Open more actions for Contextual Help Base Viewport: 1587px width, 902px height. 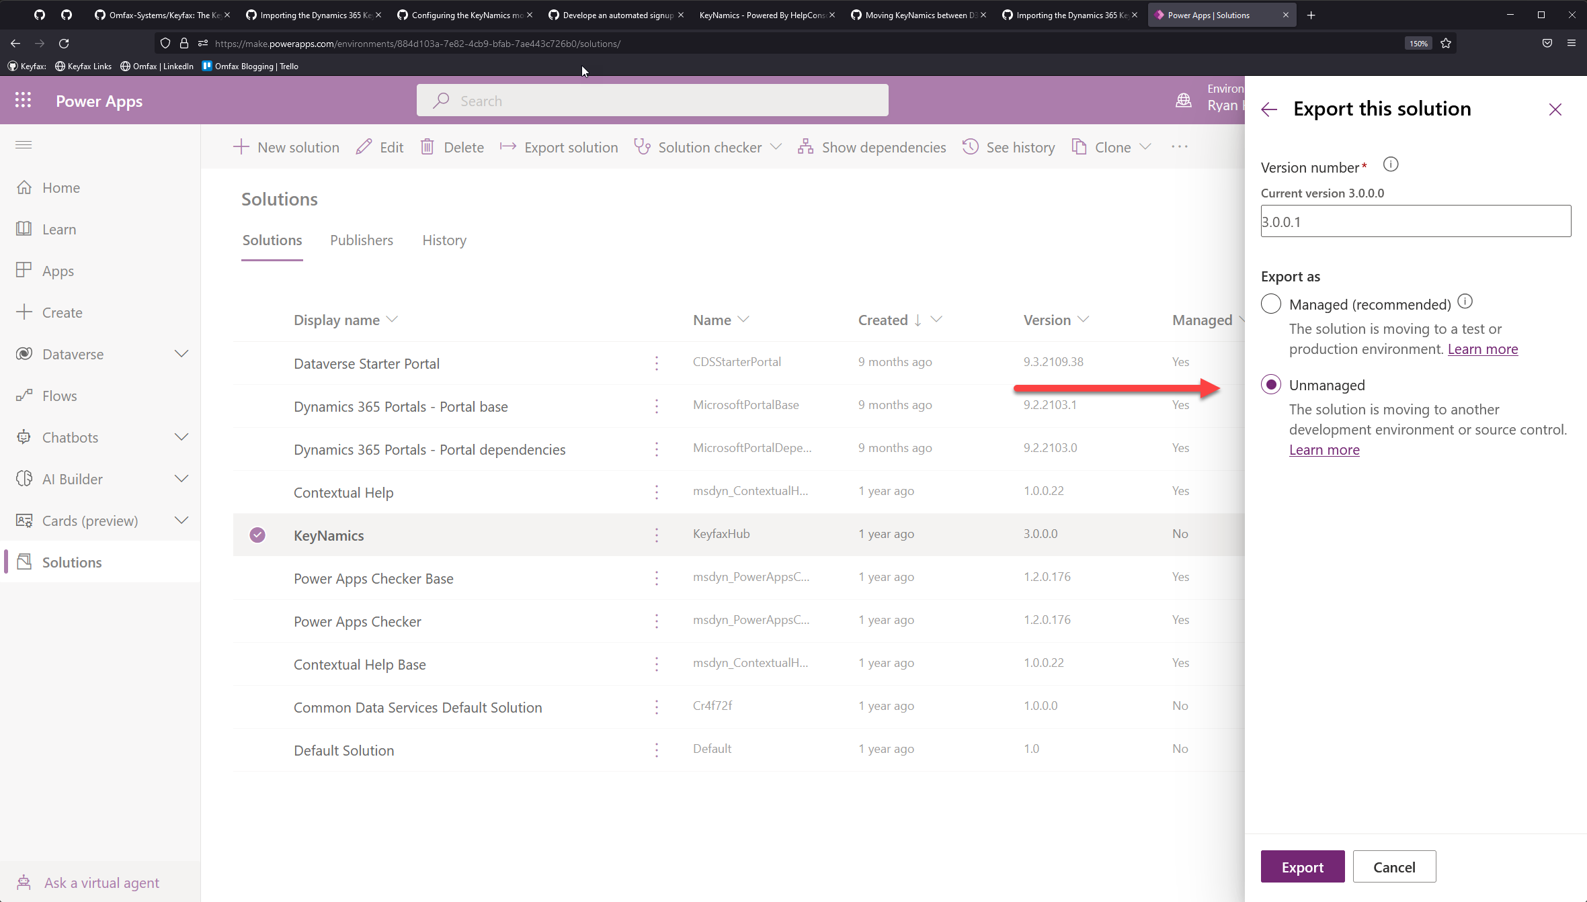coord(657,664)
